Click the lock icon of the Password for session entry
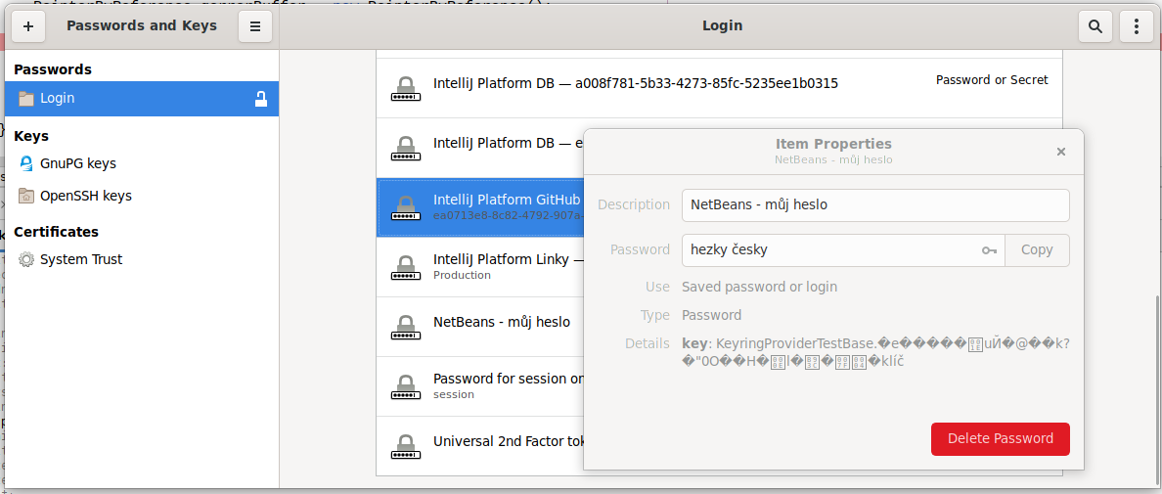1162x494 pixels. tap(405, 386)
